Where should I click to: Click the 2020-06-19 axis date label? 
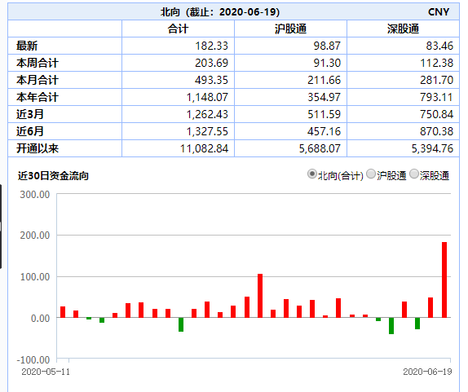coord(427,372)
